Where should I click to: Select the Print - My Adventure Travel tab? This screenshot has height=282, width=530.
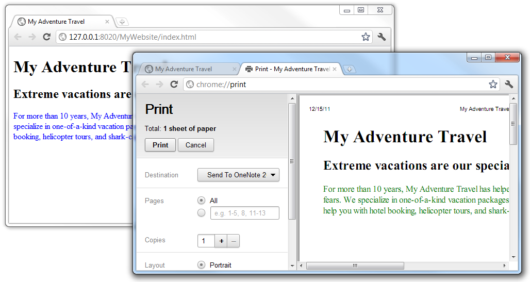[291, 69]
